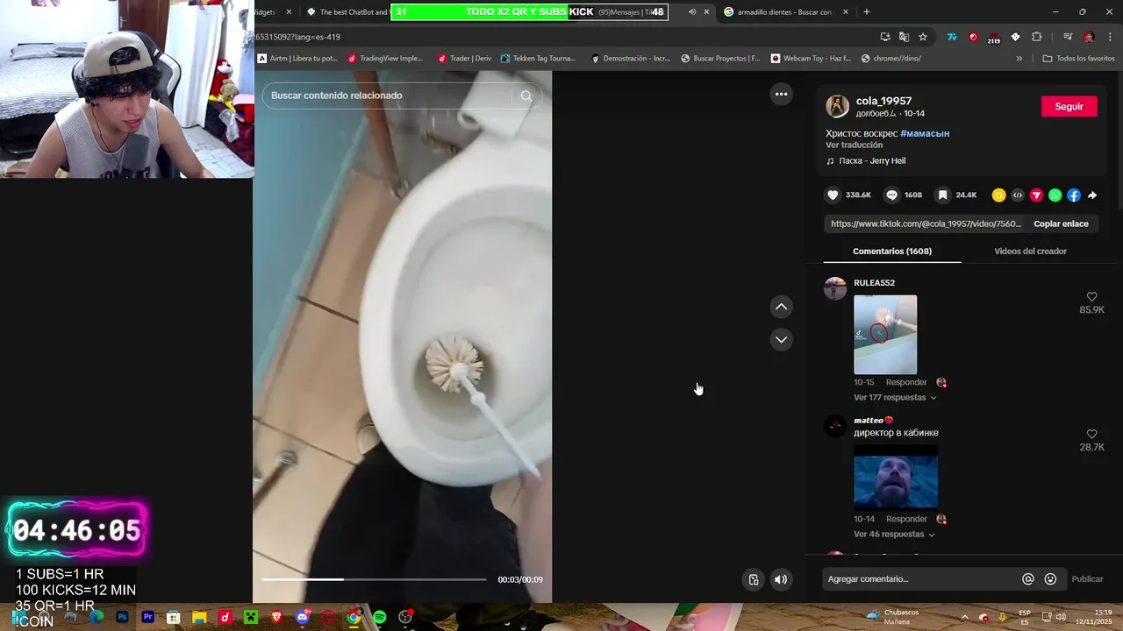Open the Chrome profile avatar
1123x631 pixels.
pos(1089,37)
